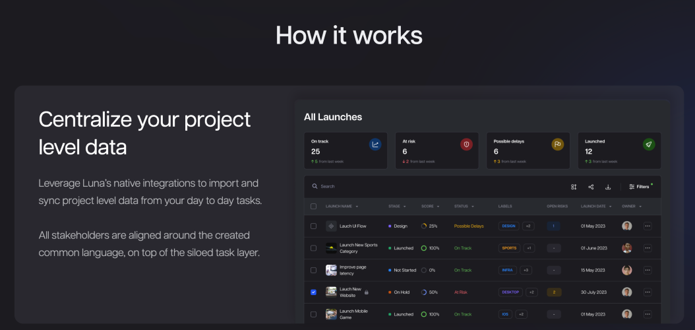Image resolution: width=695 pixels, height=330 pixels.
Task: Toggle the select-all checkbox in table header
Action: [x=313, y=206]
